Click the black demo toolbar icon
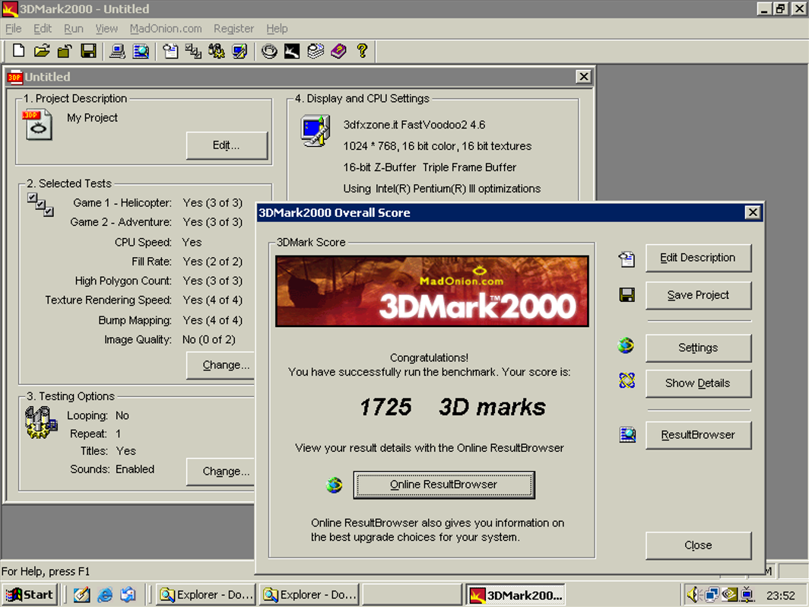The height and width of the screenshot is (607, 809). 292,50
